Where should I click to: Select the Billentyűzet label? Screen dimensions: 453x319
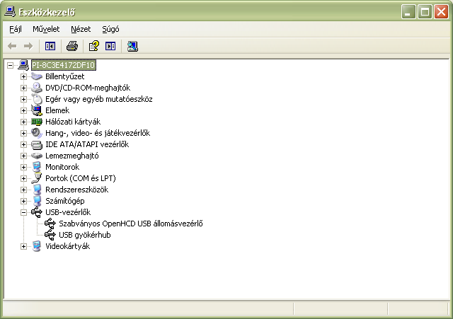64,76
